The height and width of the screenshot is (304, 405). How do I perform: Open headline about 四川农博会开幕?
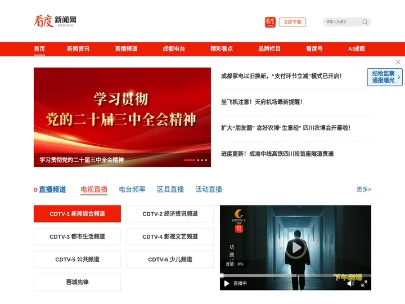286,128
